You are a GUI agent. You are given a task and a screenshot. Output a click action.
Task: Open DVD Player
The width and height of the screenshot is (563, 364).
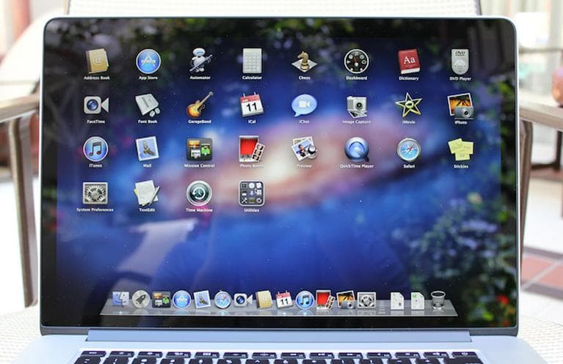tap(460, 62)
